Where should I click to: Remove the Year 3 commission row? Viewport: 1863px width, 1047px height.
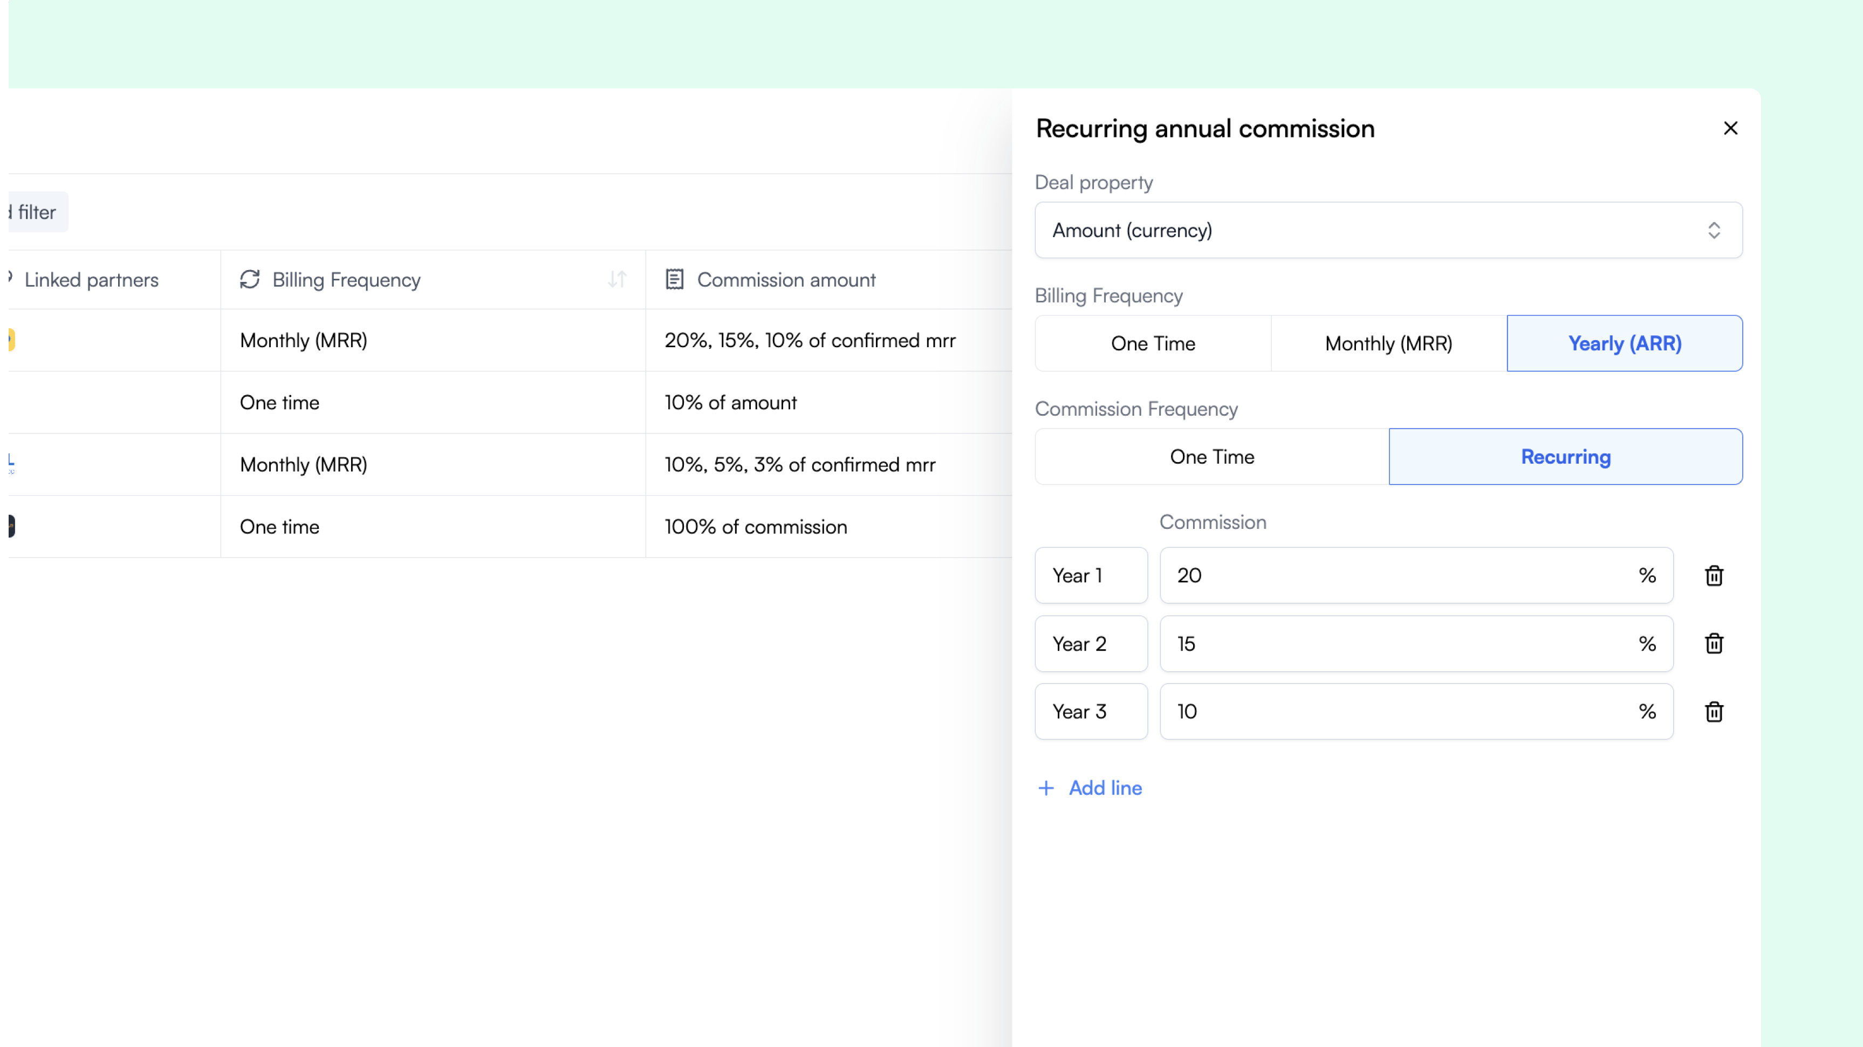[1713, 712]
